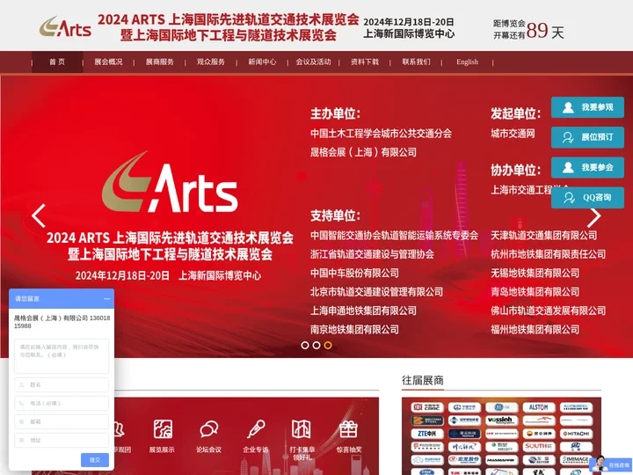Viewport: 633px width, 475px height.
Task: Click the SOUTH exhibitor logo
Action: click(539, 447)
